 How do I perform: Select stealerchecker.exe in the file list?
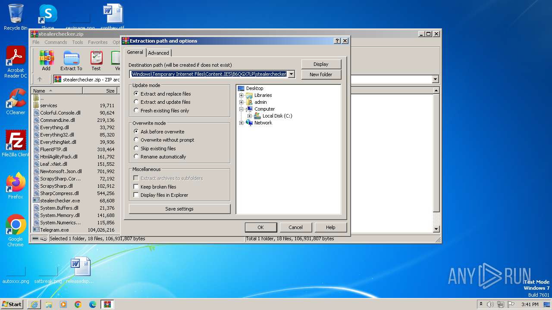coord(60,201)
